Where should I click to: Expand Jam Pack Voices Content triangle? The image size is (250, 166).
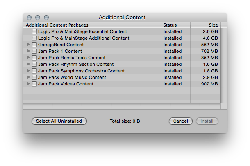point(28,84)
